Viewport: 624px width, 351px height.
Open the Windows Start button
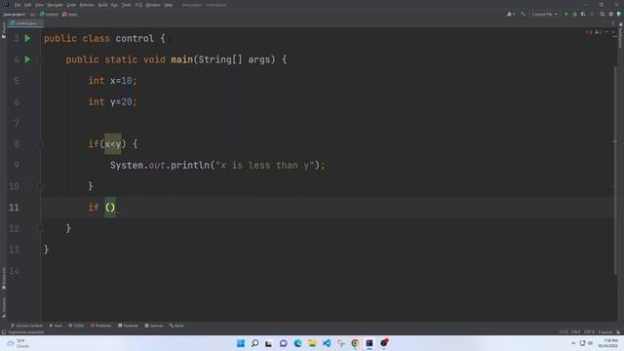(x=241, y=343)
